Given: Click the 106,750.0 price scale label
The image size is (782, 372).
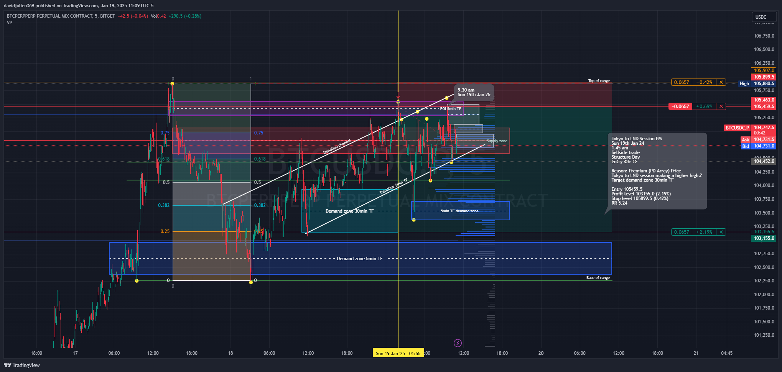Looking at the screenshot, I should tap(764, 36).
